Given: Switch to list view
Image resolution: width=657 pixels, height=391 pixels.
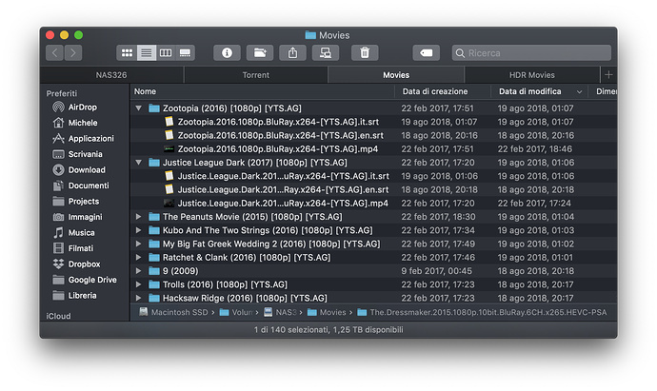Looking at the screenshot, I should point(147,52).
